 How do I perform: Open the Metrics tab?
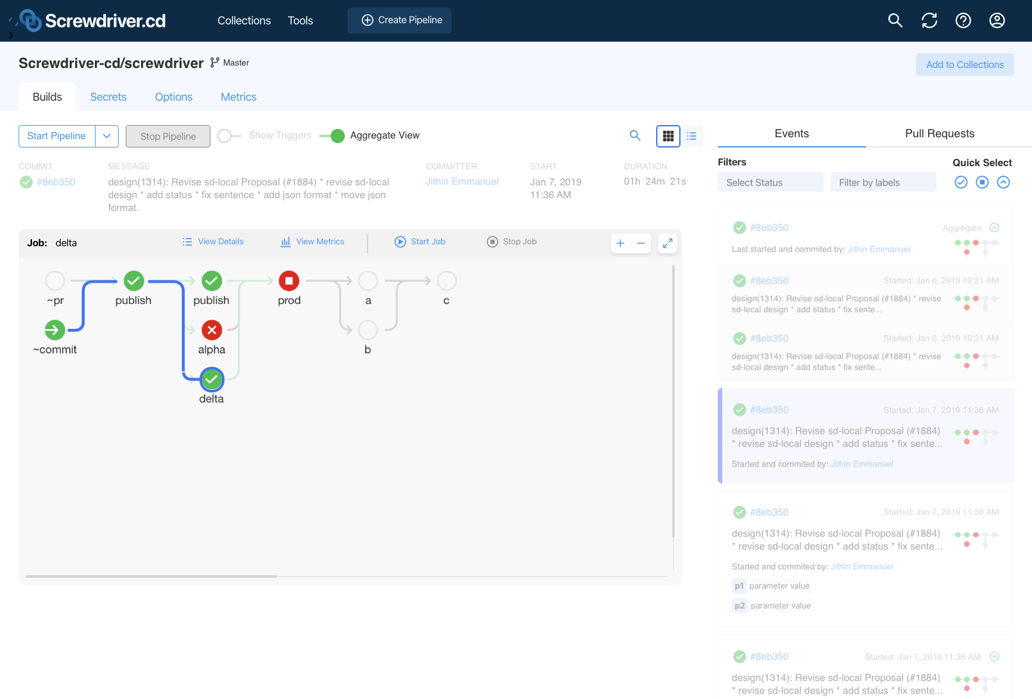pyautogui.click(x=239, y=97)
